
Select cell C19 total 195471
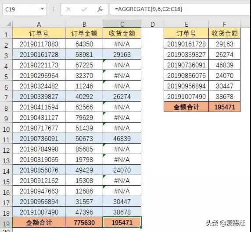pyautogui.click(x=122, y=223)
